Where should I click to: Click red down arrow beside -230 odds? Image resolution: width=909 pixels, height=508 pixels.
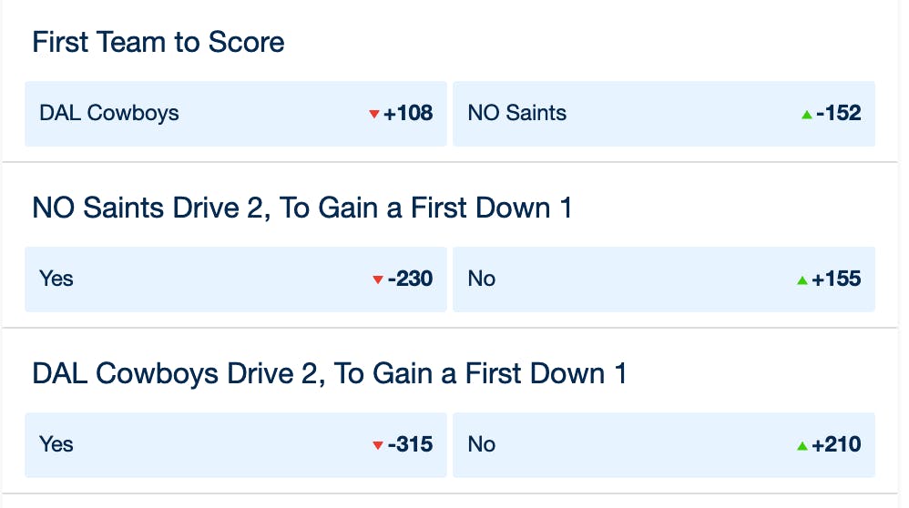[x=377, y=279]
